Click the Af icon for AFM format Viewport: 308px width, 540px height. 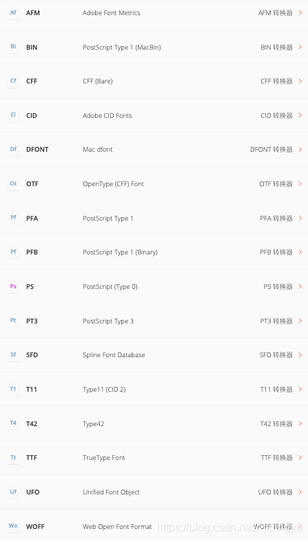coord(13,12)
